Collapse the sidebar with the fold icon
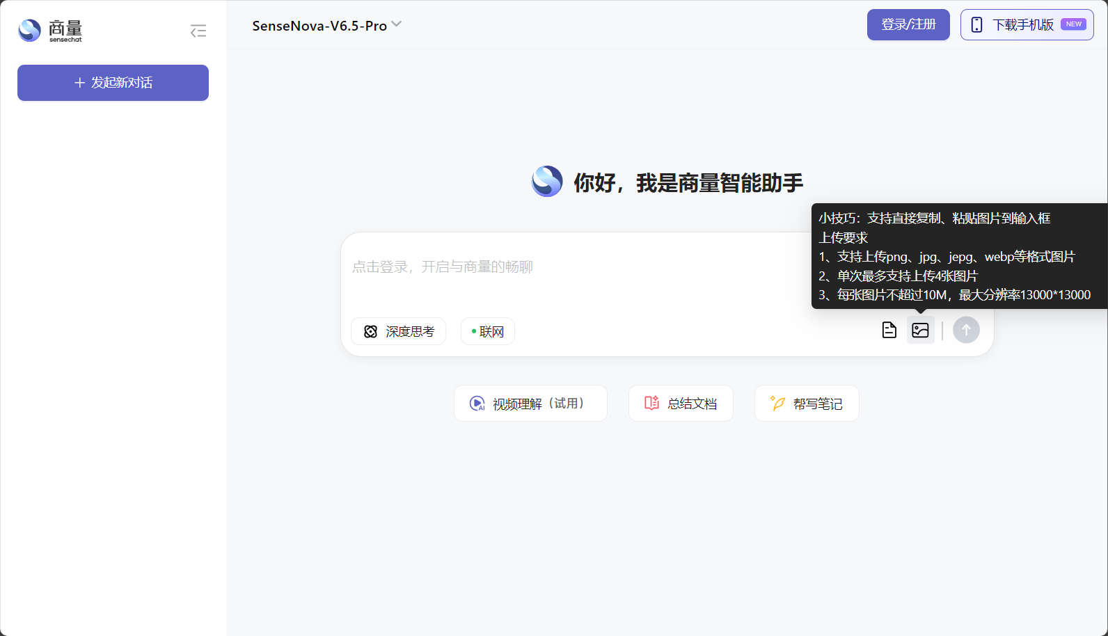The height and width of the screenshot is (636, 1108). [x=198, y=31]
